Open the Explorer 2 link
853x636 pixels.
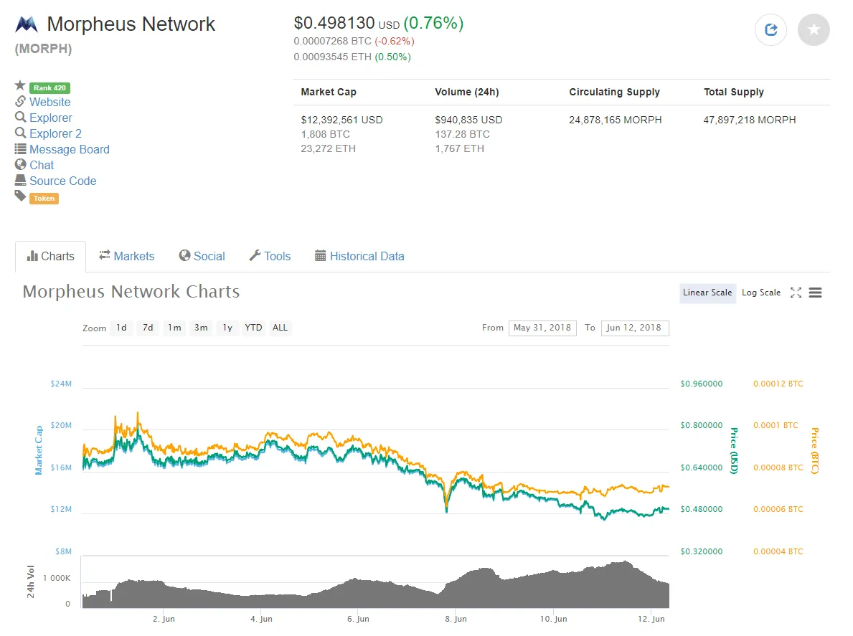(55, 133)
